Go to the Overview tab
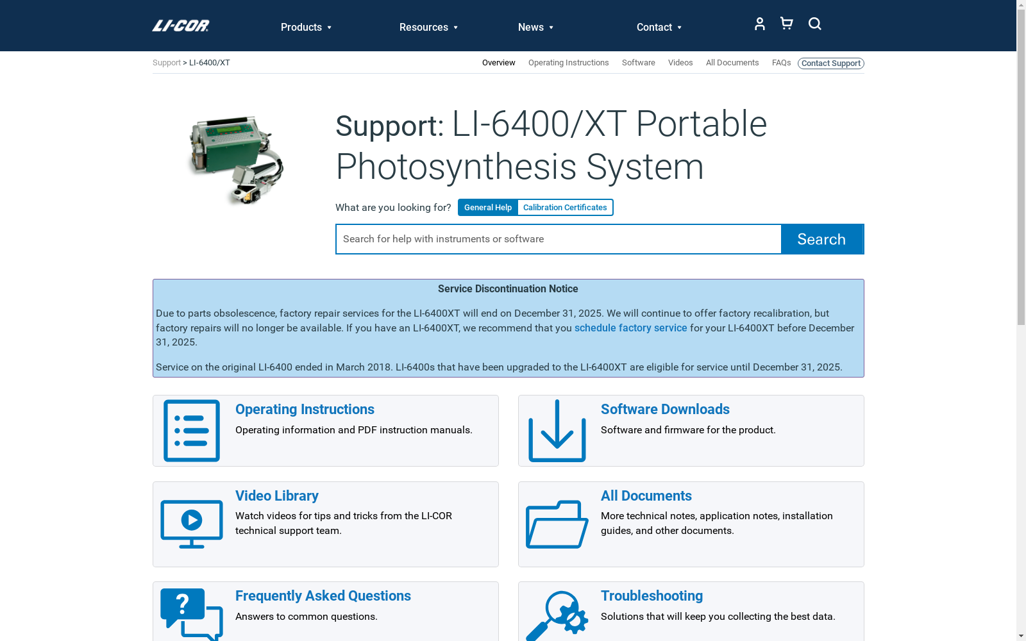Viewport: 1026px width, 641px height. pos(499,63)
